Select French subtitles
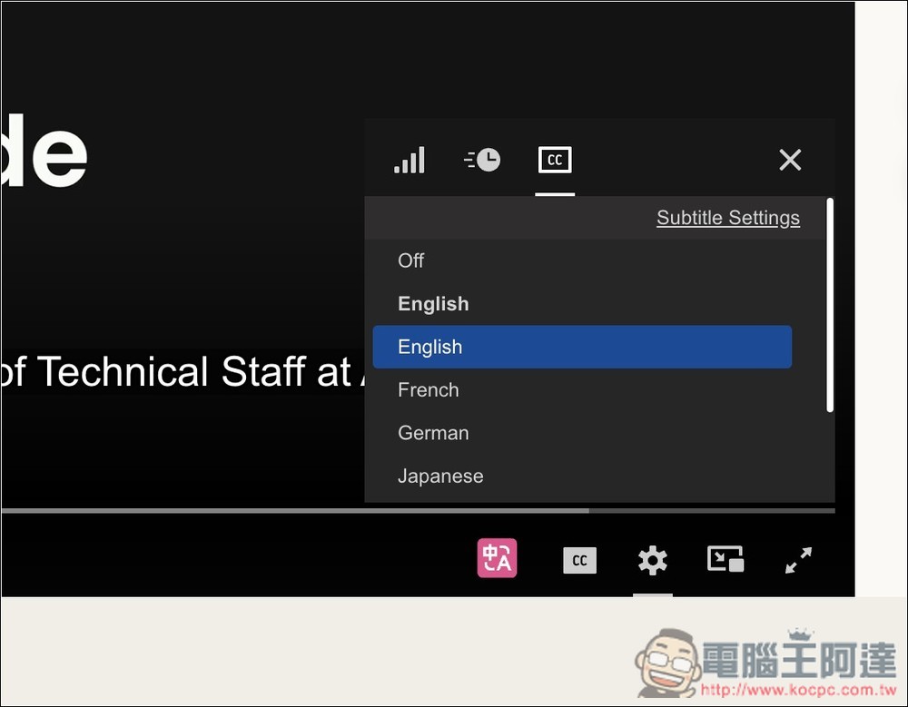Screen dimensions: 908x707 429,390
